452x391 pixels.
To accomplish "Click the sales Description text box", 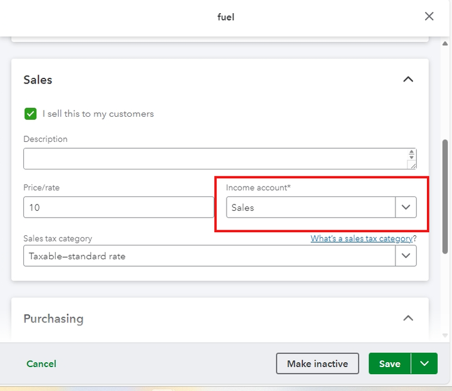I will pos(213,159).
